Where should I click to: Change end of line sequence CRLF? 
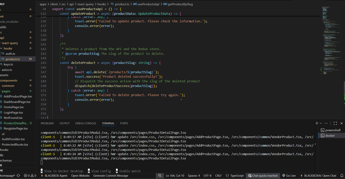218,176
